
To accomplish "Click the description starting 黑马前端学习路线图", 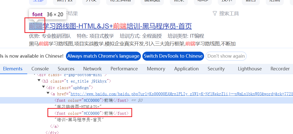I will tap(132, 44).
